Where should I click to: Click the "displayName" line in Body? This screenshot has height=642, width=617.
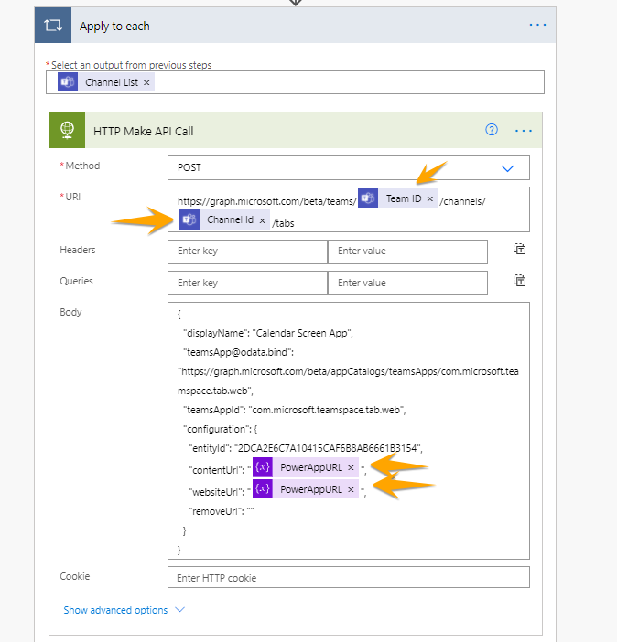[268, 333]
